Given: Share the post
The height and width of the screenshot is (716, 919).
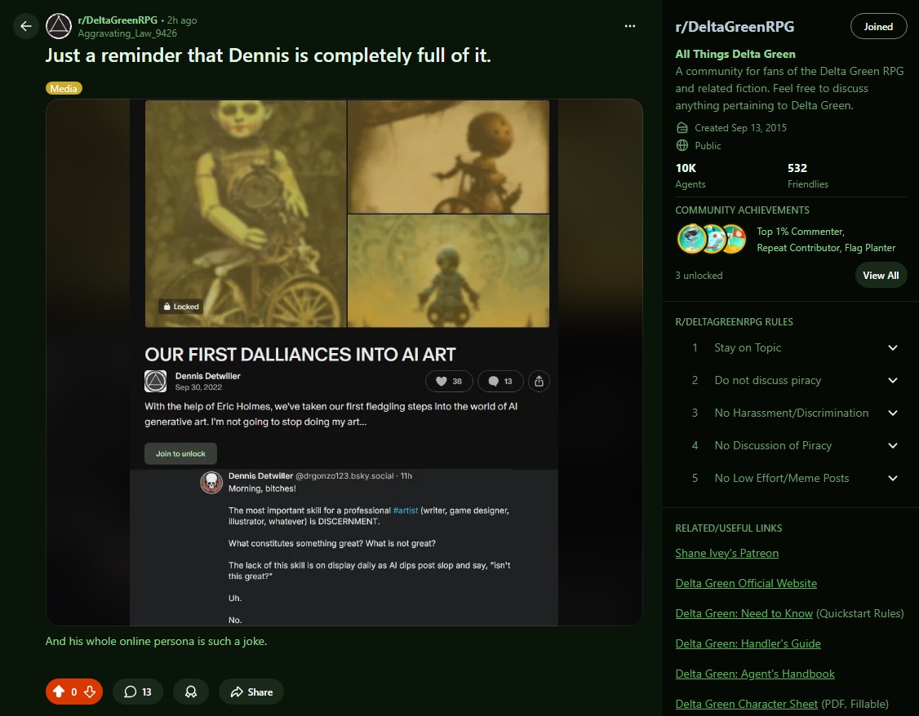Looking at the screenshot, I should [x=251, y=692].
